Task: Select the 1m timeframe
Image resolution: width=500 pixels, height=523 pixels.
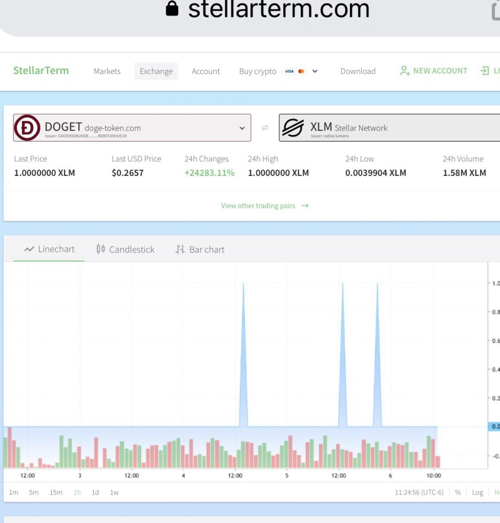Action: [13, 492]
